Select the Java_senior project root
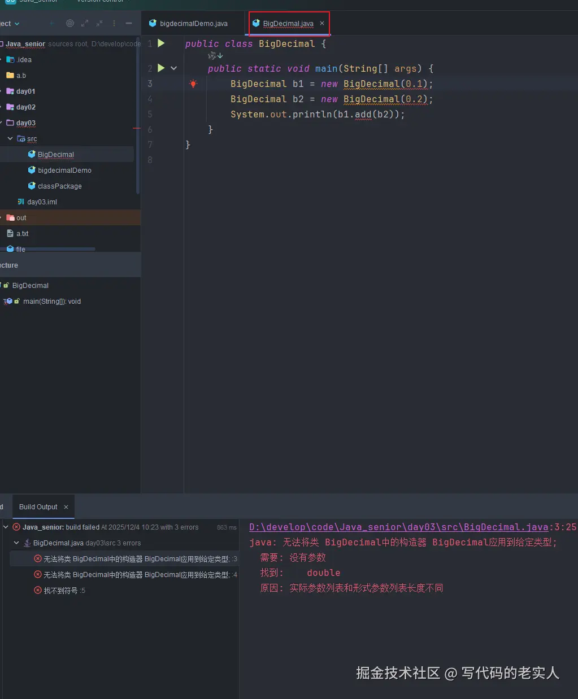578x699 pixels. (25, 44)
